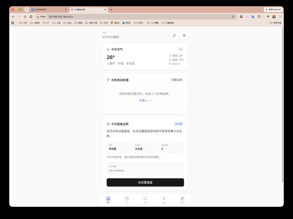Click the pink bilibili TV extension icon
The height and width of the screenshot is (219, 293).
247,17
